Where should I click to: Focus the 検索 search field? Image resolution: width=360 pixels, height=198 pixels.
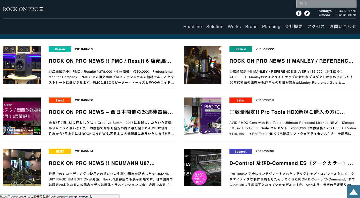pos(326,4)
